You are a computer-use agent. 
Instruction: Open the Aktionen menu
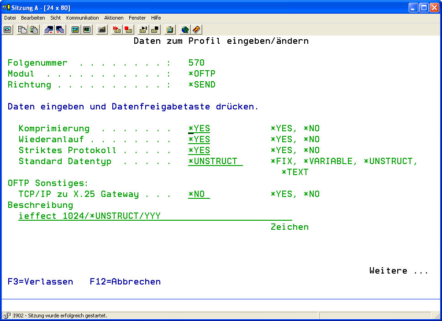tap(114, 18)
